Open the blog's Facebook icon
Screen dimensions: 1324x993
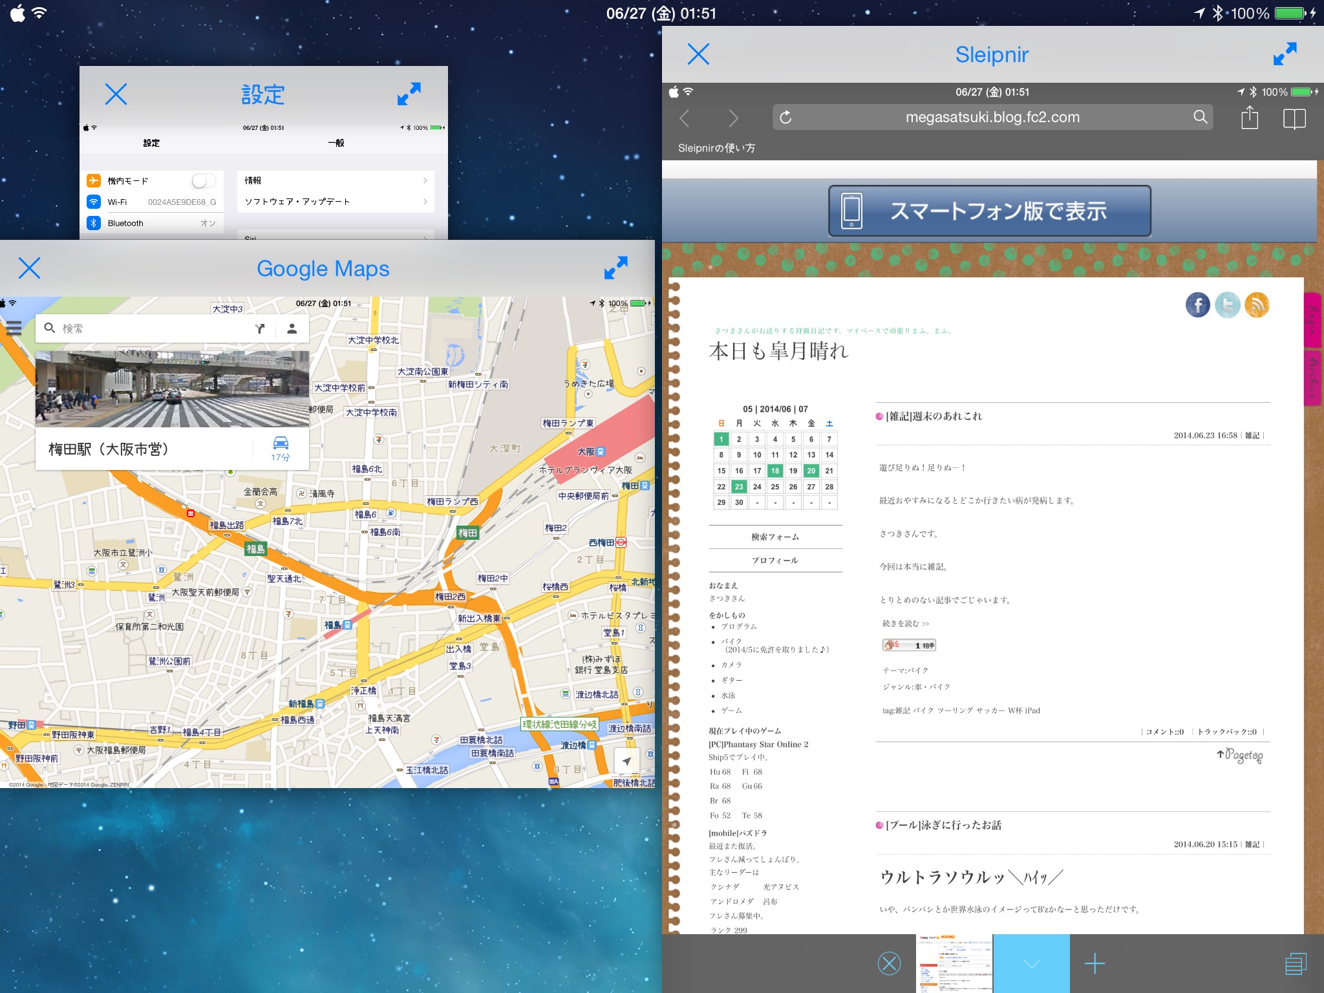(x=1197, y=304)
